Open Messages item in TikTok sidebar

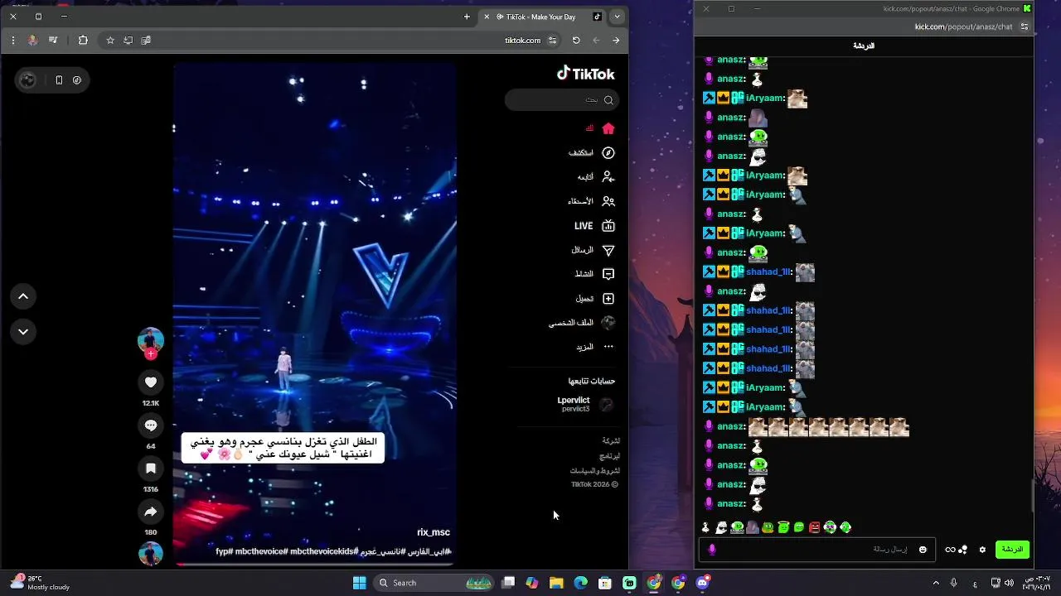593,250
